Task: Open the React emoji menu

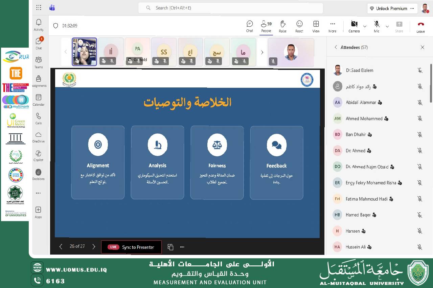Action: [299, 26]
